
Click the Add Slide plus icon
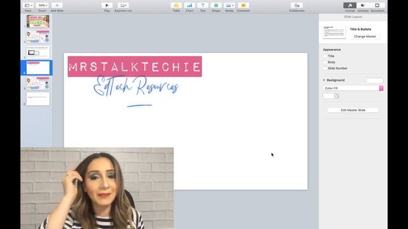coord(57,6)
